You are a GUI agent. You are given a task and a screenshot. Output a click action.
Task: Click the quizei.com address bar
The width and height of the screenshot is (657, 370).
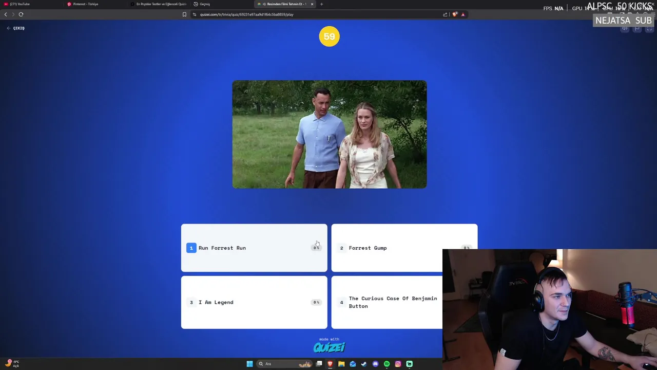316,14
